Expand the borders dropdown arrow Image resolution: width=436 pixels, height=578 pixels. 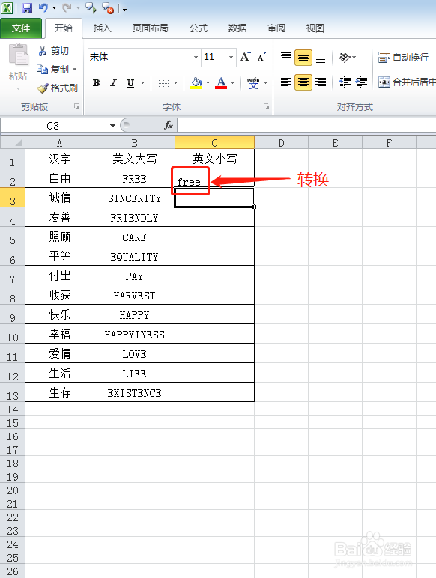(x=175, y=83)
